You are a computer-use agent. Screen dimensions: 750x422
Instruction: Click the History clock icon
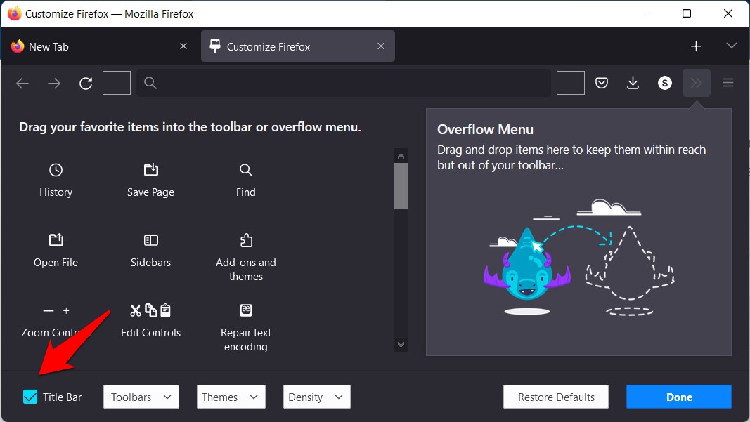coord(56,170)
